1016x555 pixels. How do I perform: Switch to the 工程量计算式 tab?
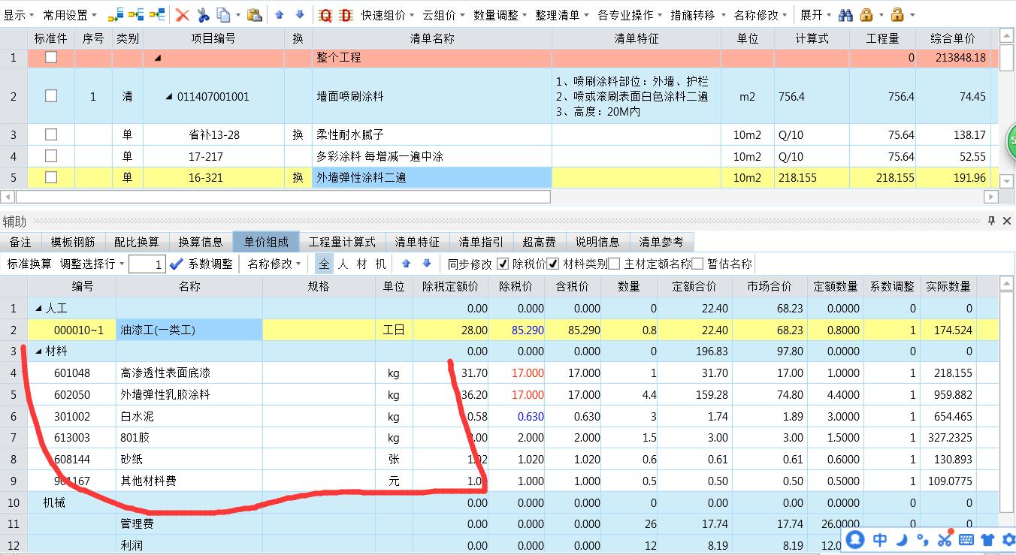pyautogui.click(x=342, y=242)
